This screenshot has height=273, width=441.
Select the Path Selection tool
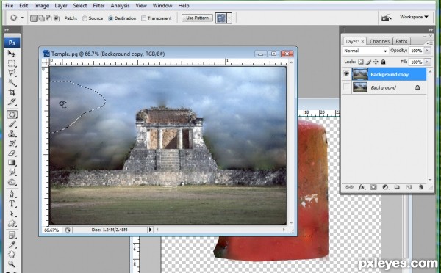pos(12,214)
